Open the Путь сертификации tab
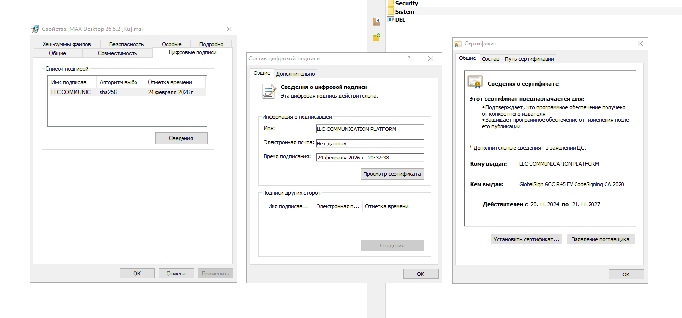The width and height of the screenshot is (682, 318). click(529, 59)
